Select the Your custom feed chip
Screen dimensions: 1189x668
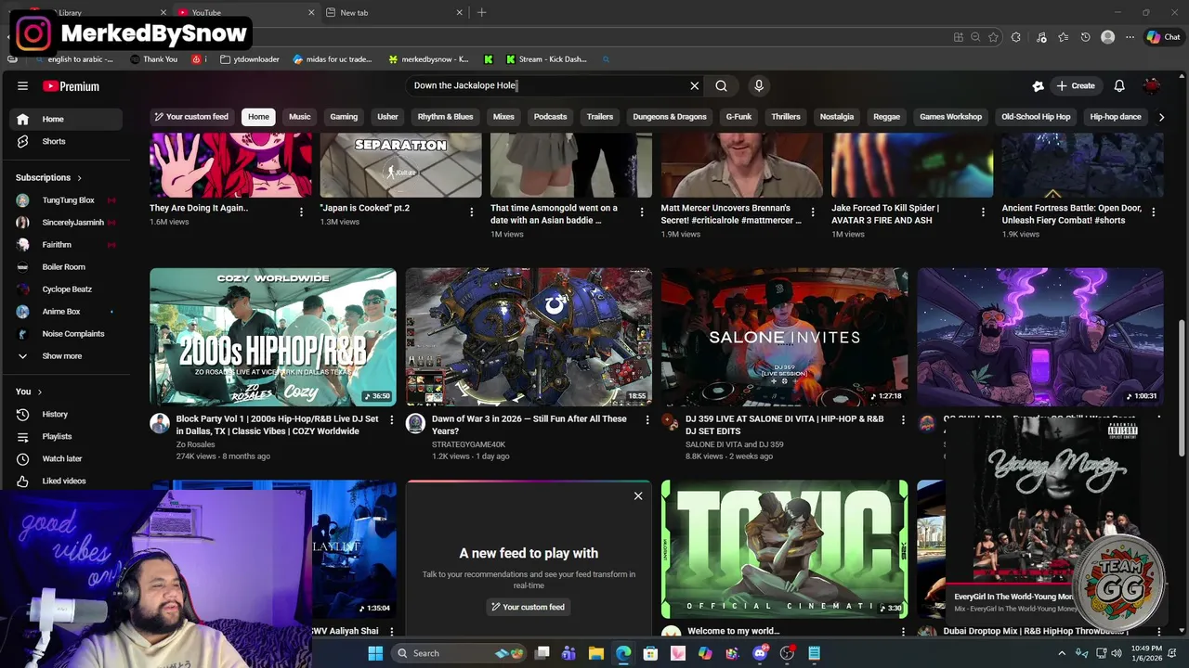pyautogui.click(x=191, y=117)
